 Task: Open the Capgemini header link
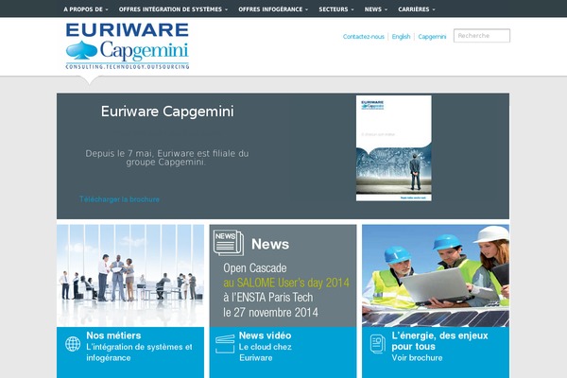tap(432, 36)
